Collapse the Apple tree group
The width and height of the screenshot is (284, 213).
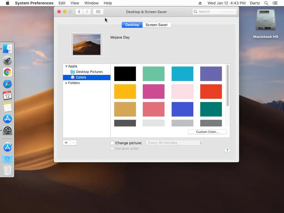66,66
